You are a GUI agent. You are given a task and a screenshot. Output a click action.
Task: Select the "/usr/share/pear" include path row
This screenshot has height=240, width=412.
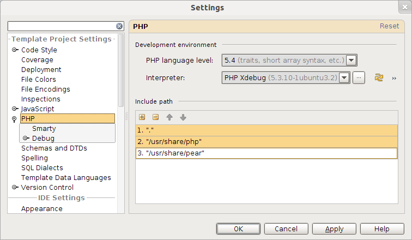tap(266, 153)
